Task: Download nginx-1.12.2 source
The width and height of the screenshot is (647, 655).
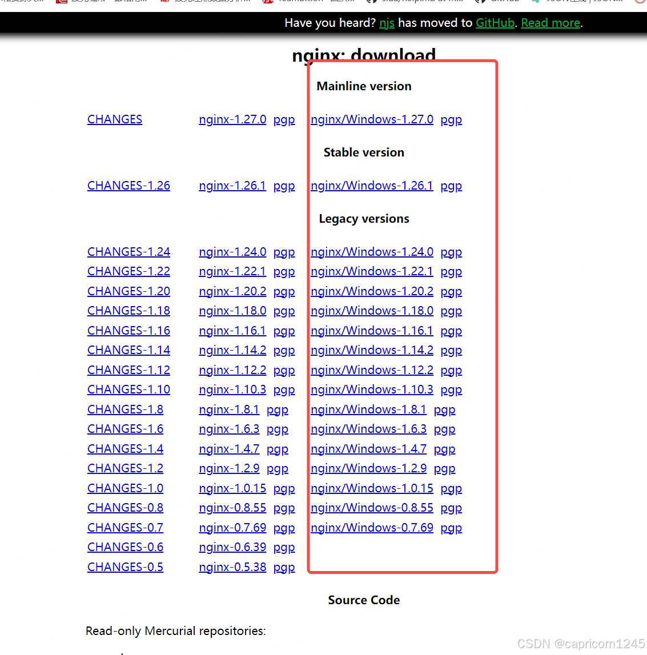Action: [x=232, y=370]
